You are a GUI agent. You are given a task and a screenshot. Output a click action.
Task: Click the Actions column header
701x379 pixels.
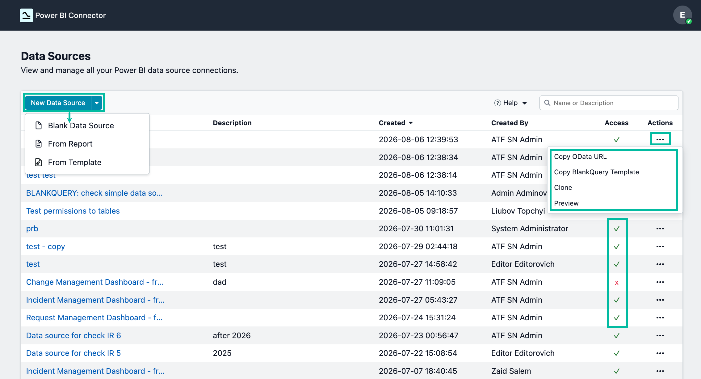(x=660, y=123)
